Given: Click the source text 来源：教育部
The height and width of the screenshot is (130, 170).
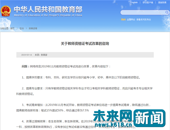Looking at the screenshot, I should click(x=41, y=55).
